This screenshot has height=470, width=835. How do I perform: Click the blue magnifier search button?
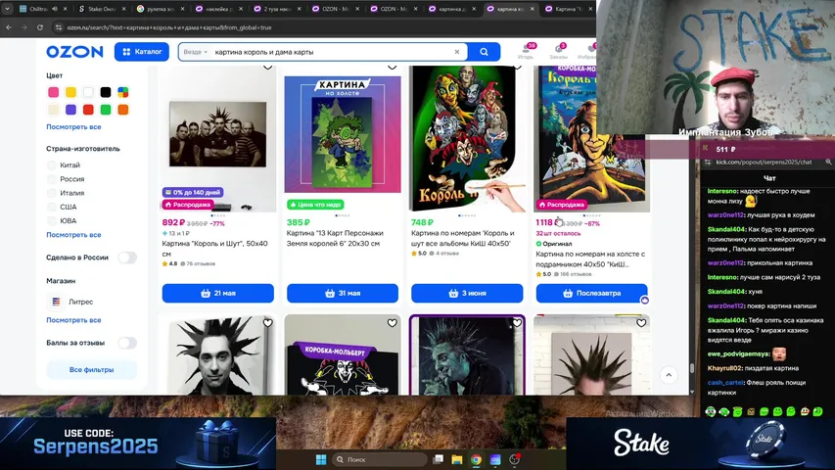coord(484,52)
